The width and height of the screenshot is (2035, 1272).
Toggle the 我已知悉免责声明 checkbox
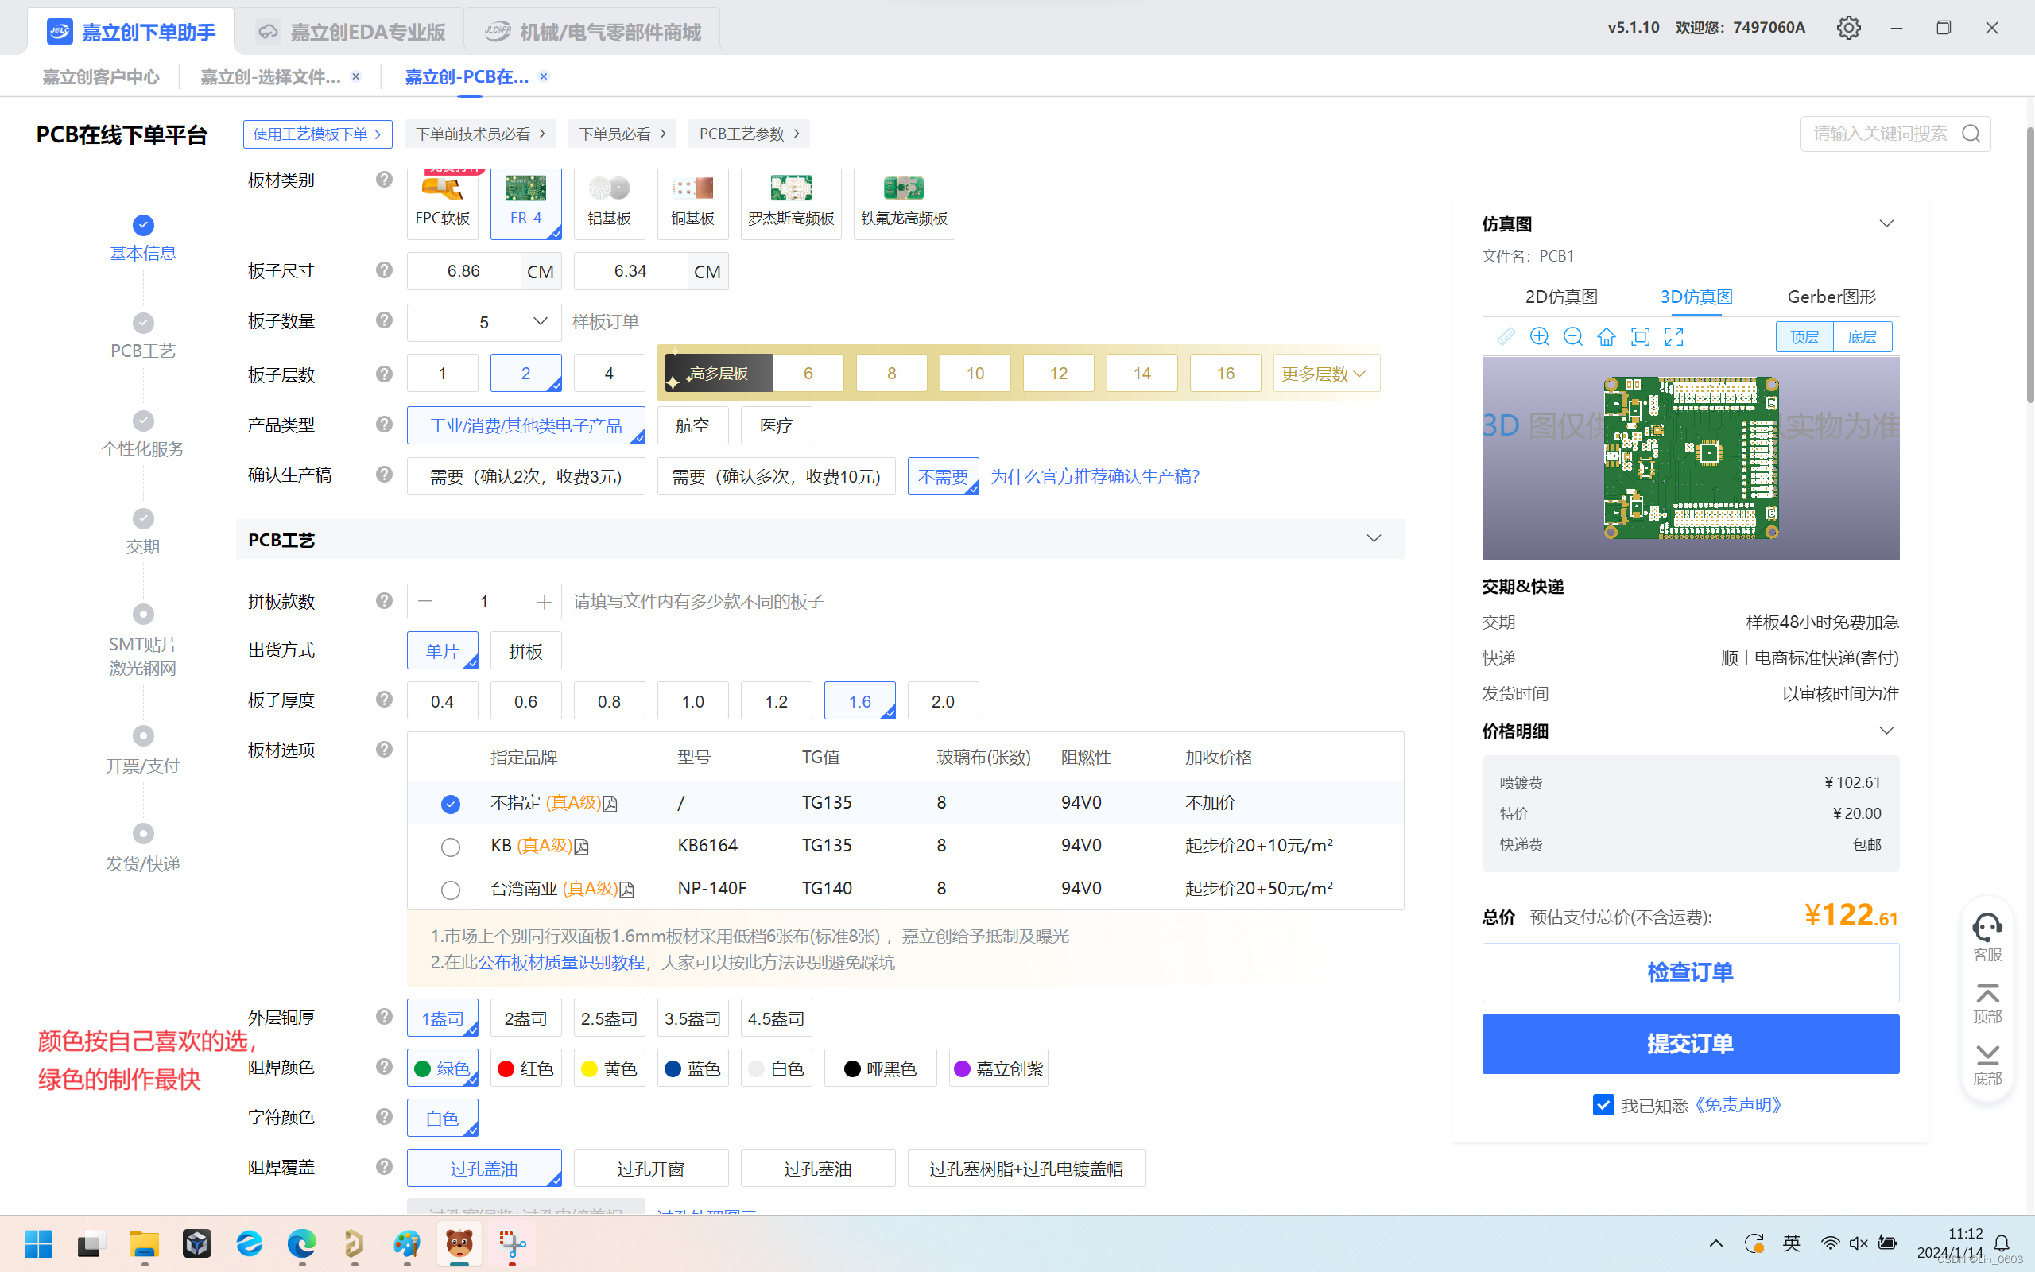coord(1603,1104)
